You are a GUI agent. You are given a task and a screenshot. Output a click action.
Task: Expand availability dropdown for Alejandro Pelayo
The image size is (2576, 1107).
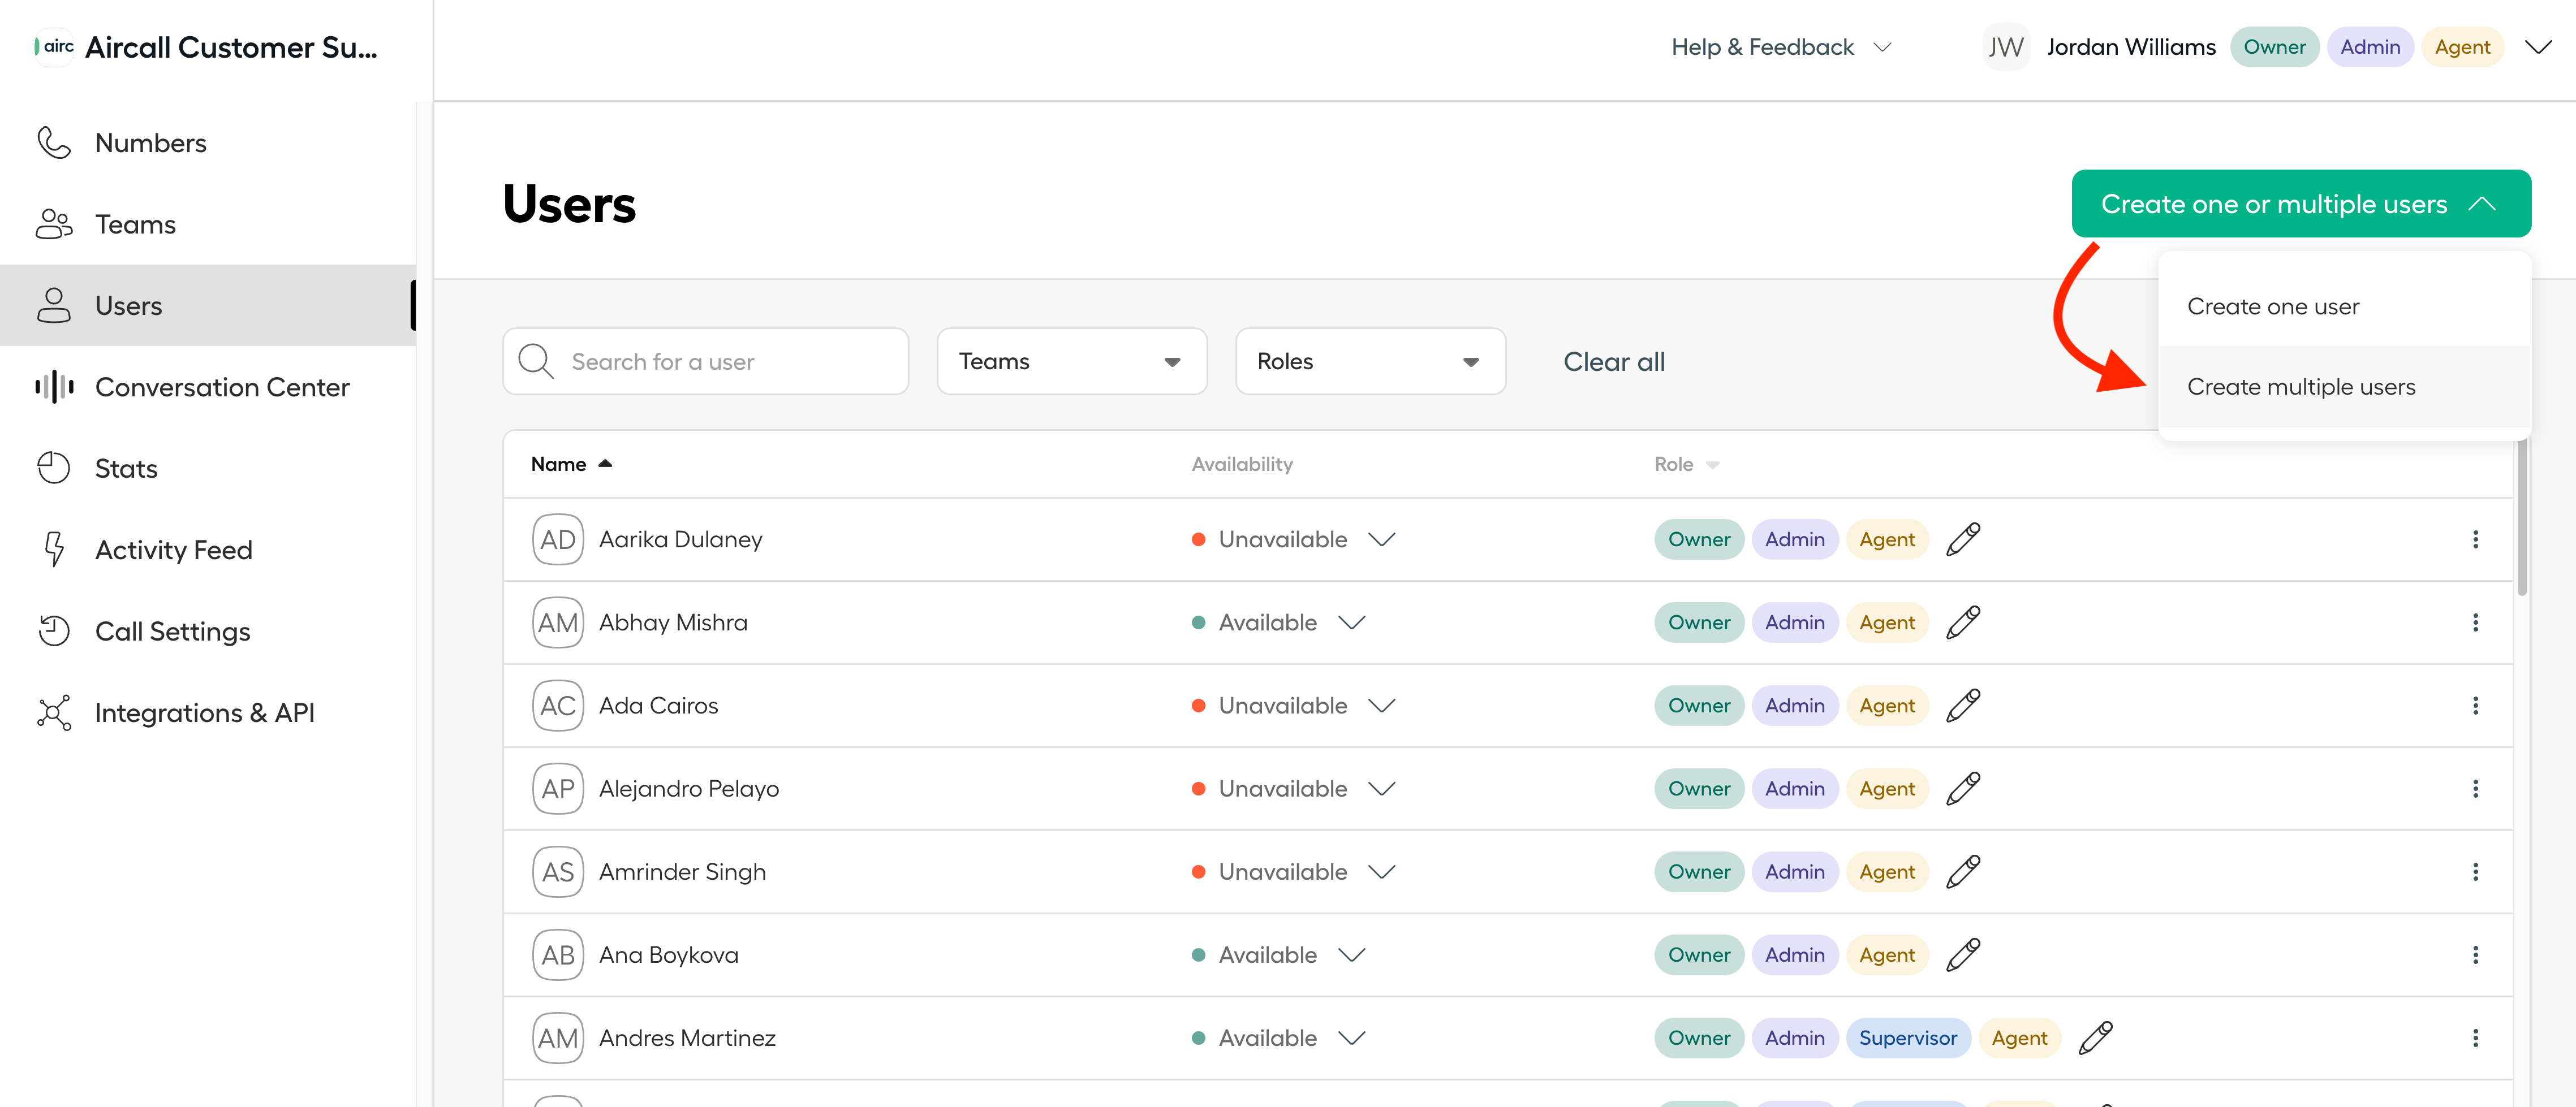pos(1382,788)
